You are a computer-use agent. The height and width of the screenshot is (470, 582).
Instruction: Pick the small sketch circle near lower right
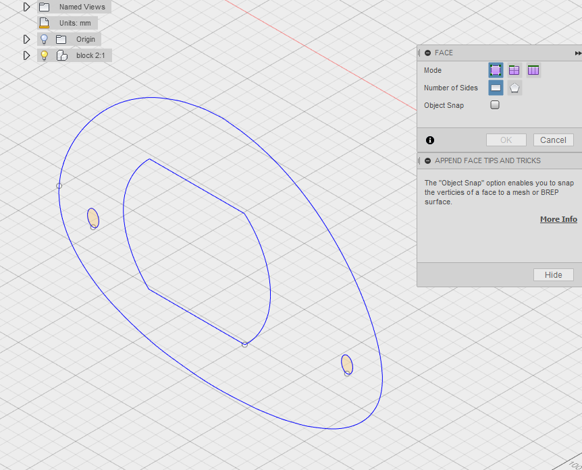(x=347, y=364)
